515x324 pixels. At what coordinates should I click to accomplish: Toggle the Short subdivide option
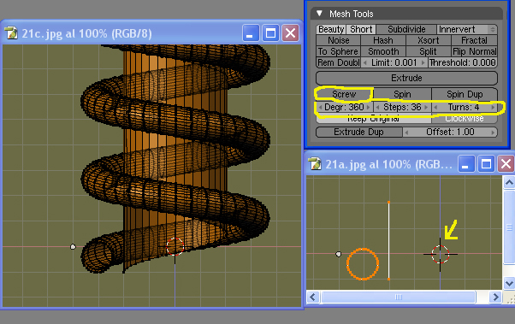(361, 30)
